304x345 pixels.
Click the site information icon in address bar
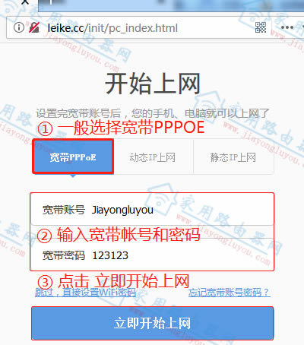coord(19,27)
